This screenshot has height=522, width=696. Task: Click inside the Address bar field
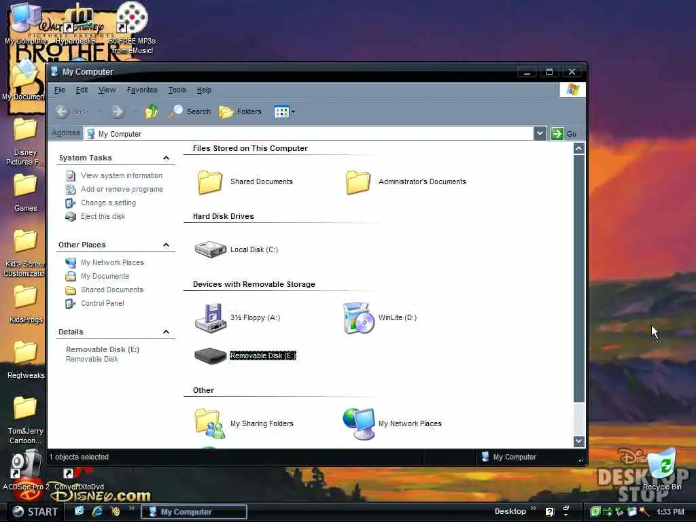point(308,134)
